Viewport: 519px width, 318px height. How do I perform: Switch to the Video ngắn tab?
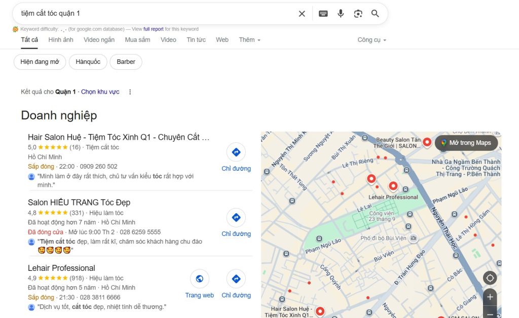(x=99, y=40)
